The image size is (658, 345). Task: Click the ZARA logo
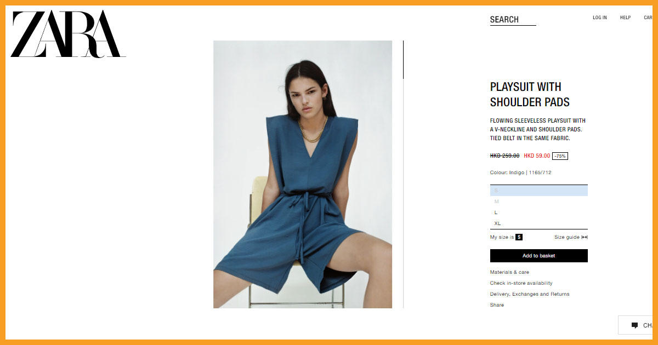tap(68, 34)
